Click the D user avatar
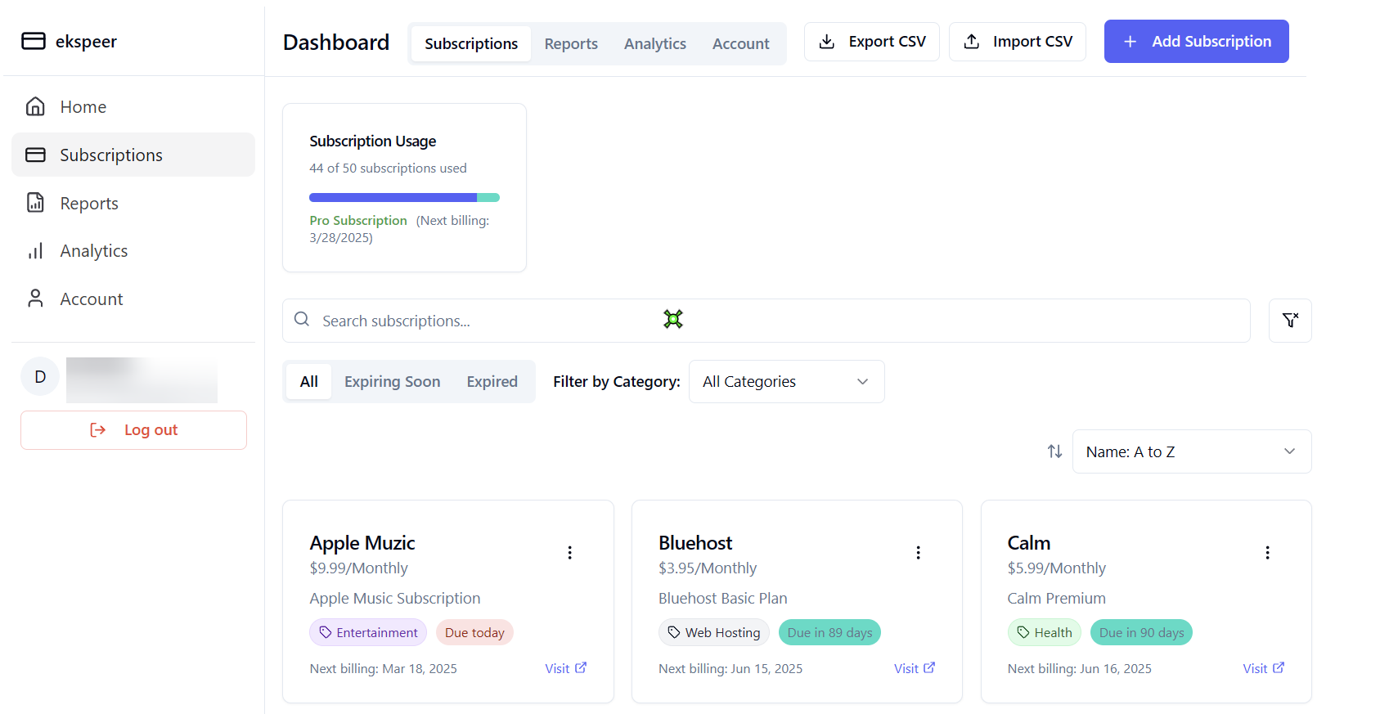1398x714 pixels. 40,376
